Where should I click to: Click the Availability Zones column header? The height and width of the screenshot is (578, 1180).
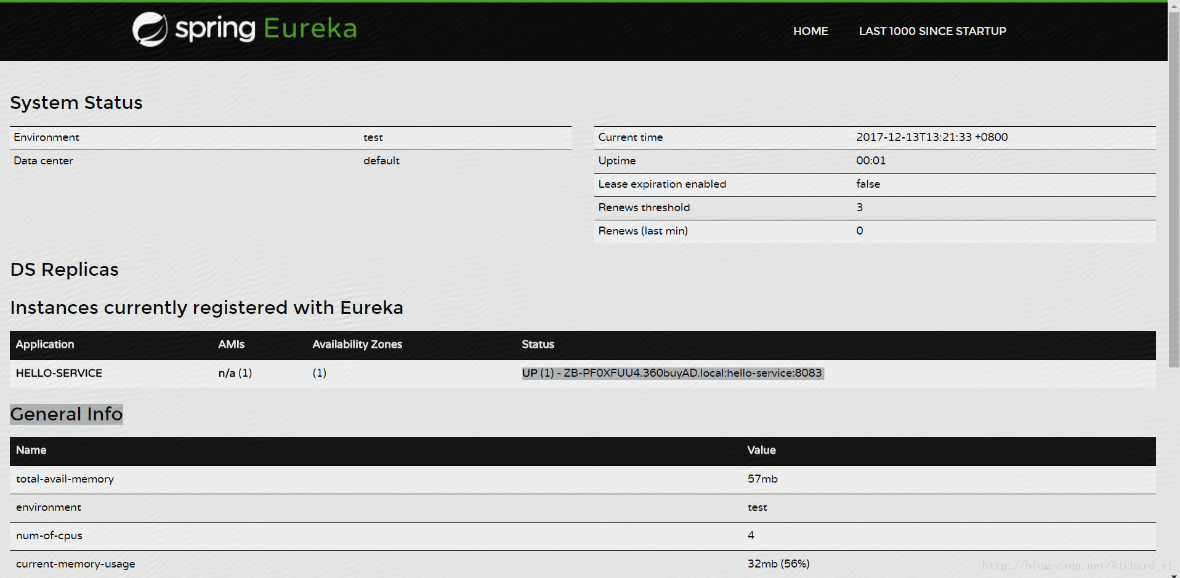click(357, 345)
